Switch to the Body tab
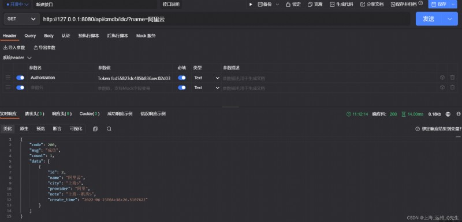This screenshot has width=462, height=222. [49, 36]
